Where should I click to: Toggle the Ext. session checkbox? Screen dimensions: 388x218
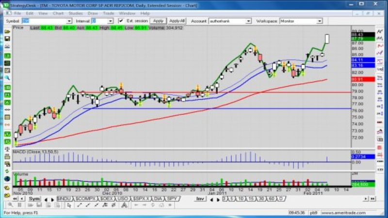122,21
